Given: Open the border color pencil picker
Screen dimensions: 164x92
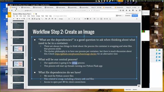Looking at the screenshot, I should [49, 19].
